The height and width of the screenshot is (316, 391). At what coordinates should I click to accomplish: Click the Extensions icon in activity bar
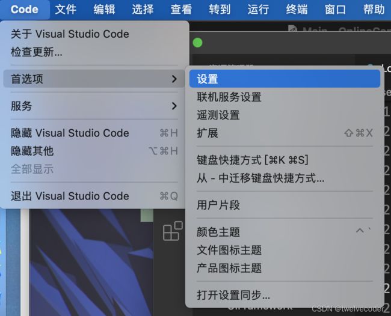click(x=173, y=231)
